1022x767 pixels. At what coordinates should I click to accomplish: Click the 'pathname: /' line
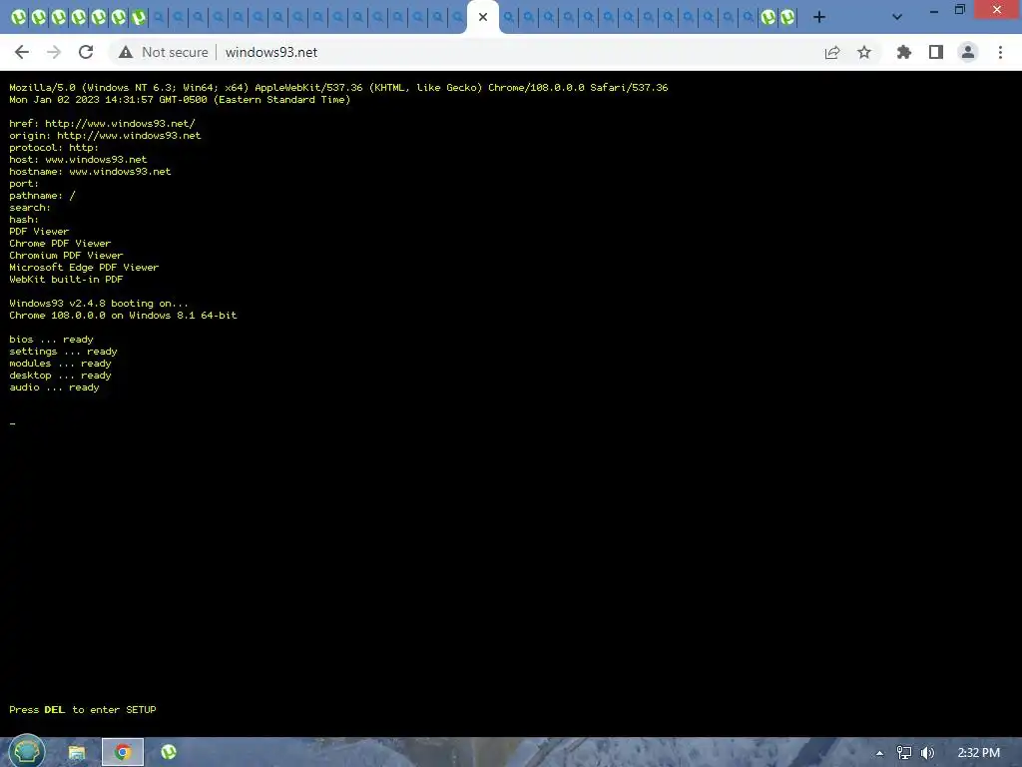[42, 196]
